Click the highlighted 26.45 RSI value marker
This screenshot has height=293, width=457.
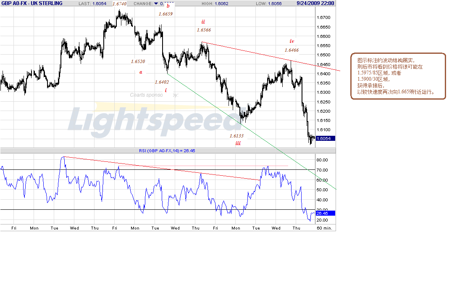(x=326, y=213)
